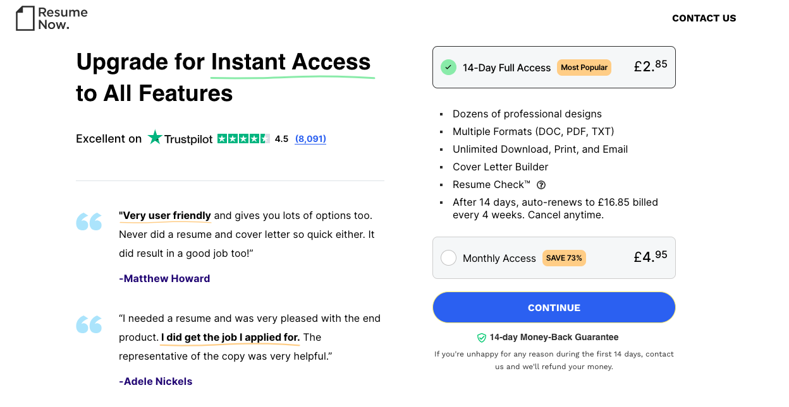Open the 8,091 Trustpilot reviews link
The image size is (789, 407).
310,139
